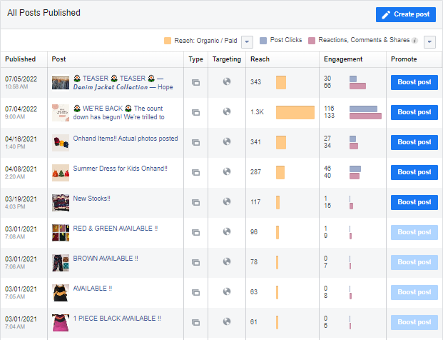Click the Reach column header
443x340 pixels.
260,59
